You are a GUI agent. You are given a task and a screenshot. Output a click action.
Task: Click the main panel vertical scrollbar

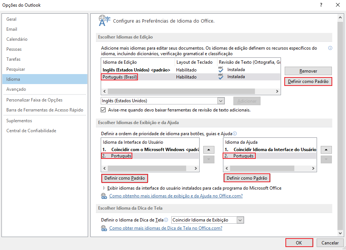(340, 125)
